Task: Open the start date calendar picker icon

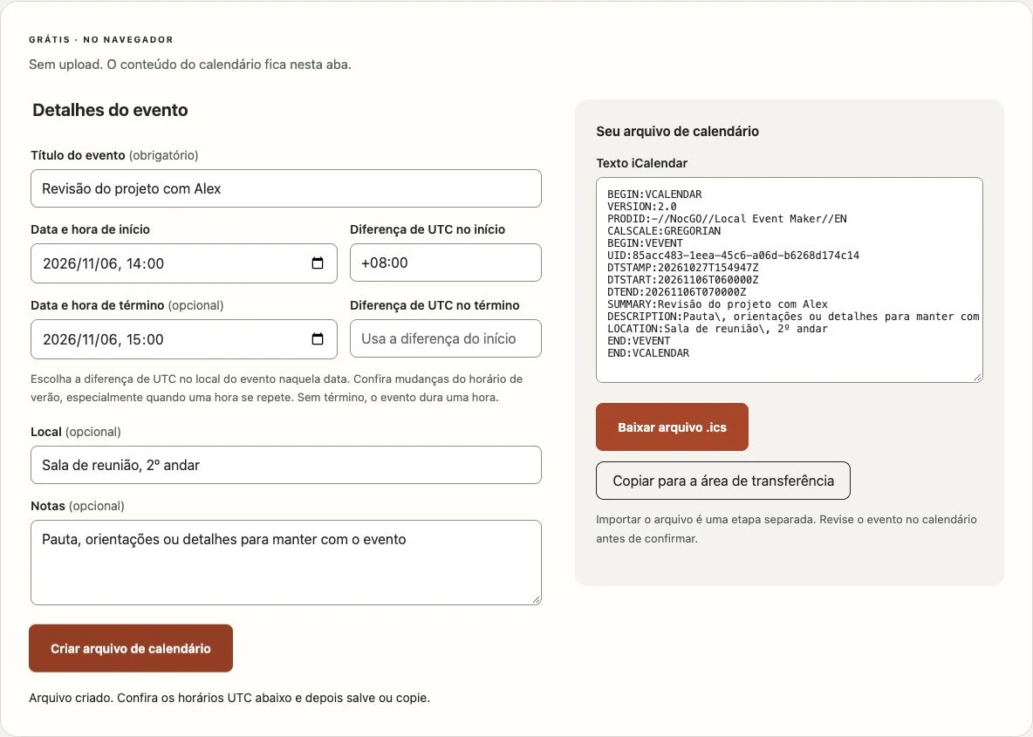Action: coord(318,263)
